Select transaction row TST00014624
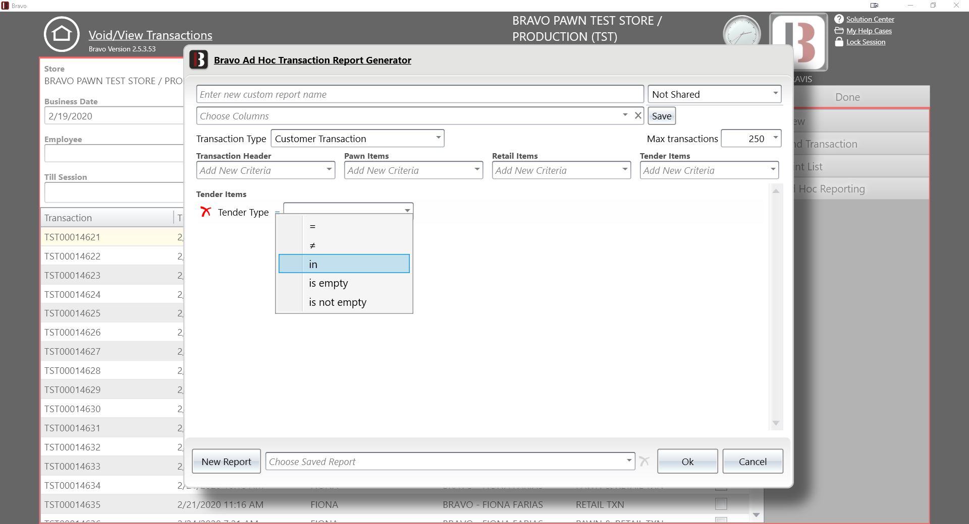The width and height of the screenshot is (969, 524). coord(112,294)
